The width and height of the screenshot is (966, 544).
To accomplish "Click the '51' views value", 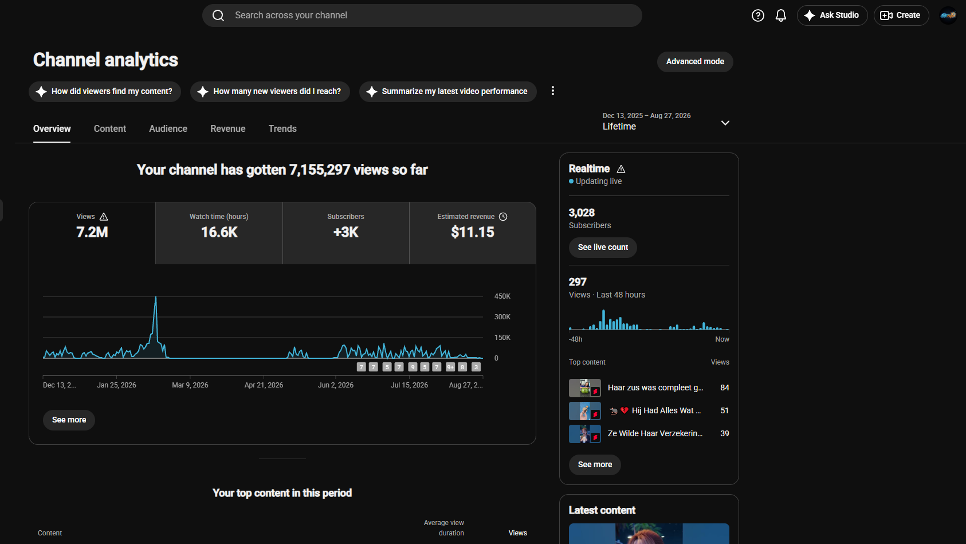I will [725, 411].
